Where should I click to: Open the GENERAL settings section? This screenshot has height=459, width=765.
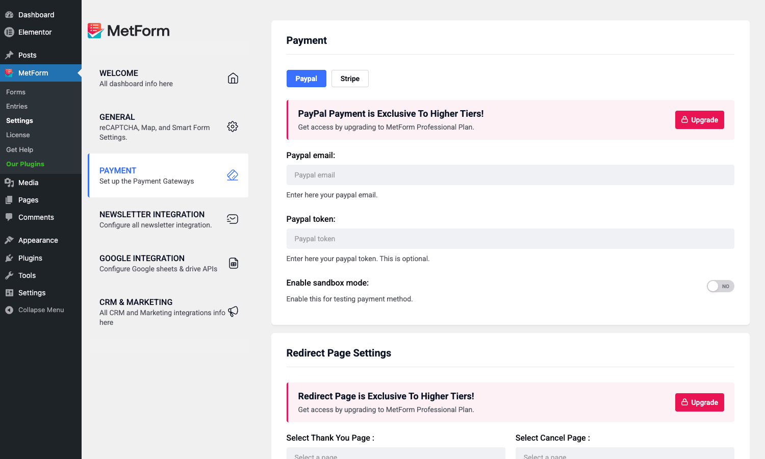[x=168, y=126]
